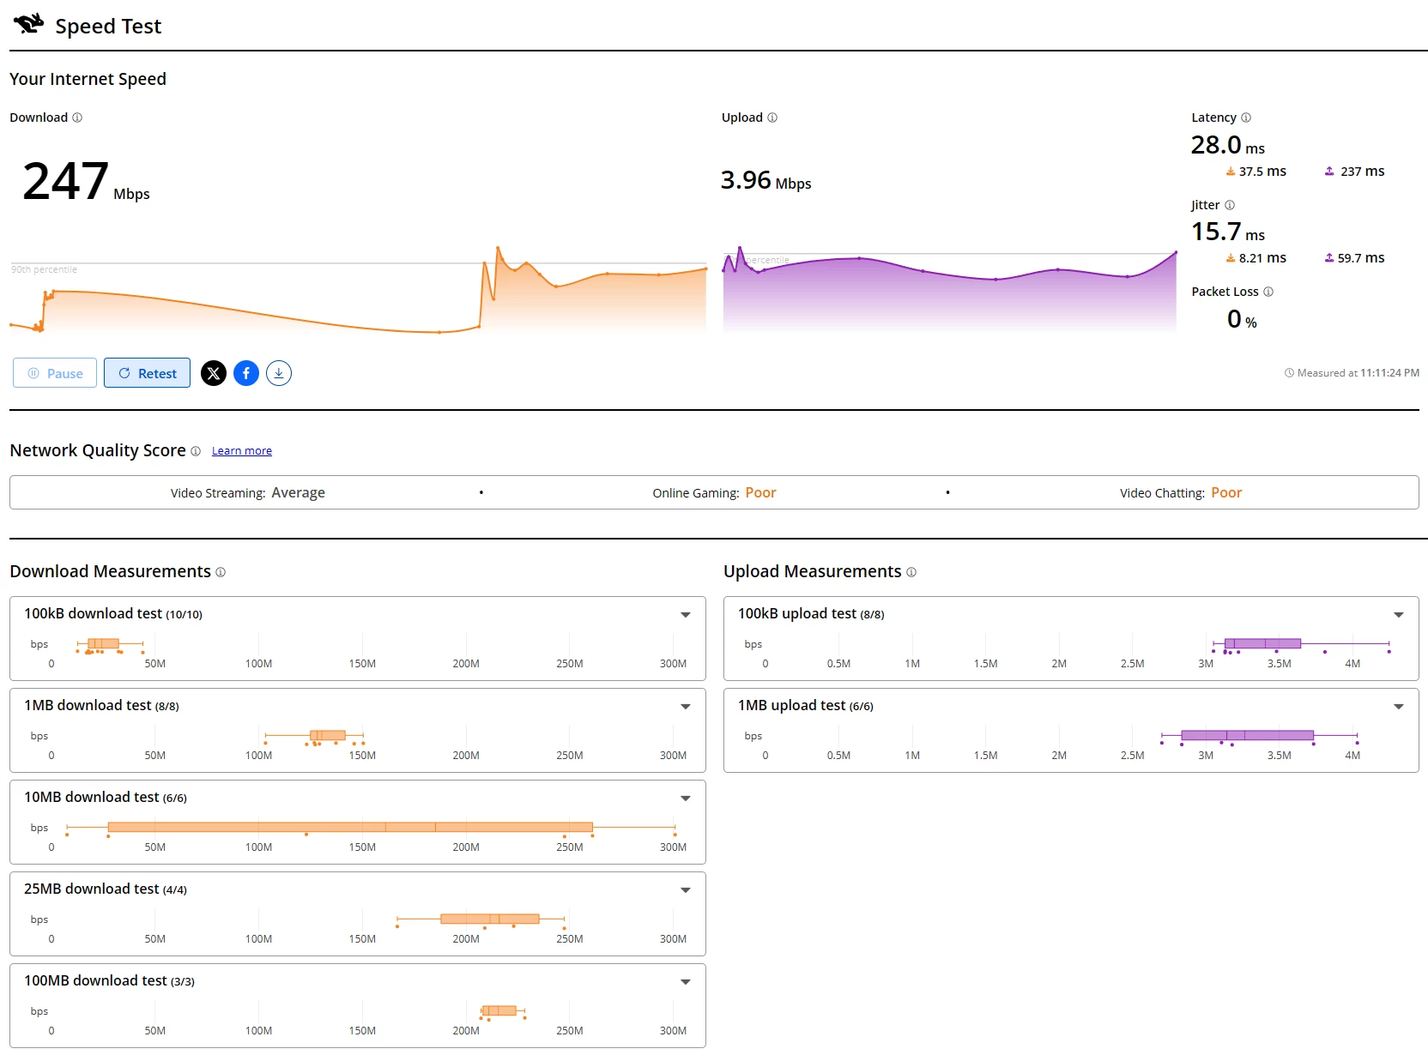Share results on X (Twitter) icon

click(x=214, y=373)
